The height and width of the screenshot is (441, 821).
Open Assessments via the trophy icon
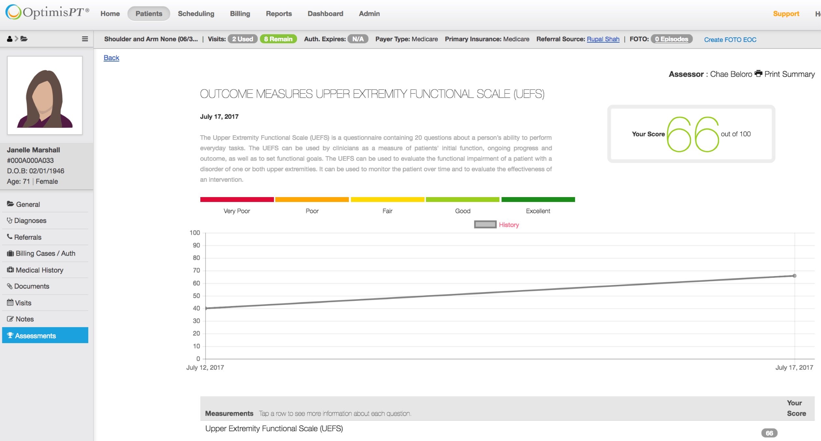[x=10, y=335]
